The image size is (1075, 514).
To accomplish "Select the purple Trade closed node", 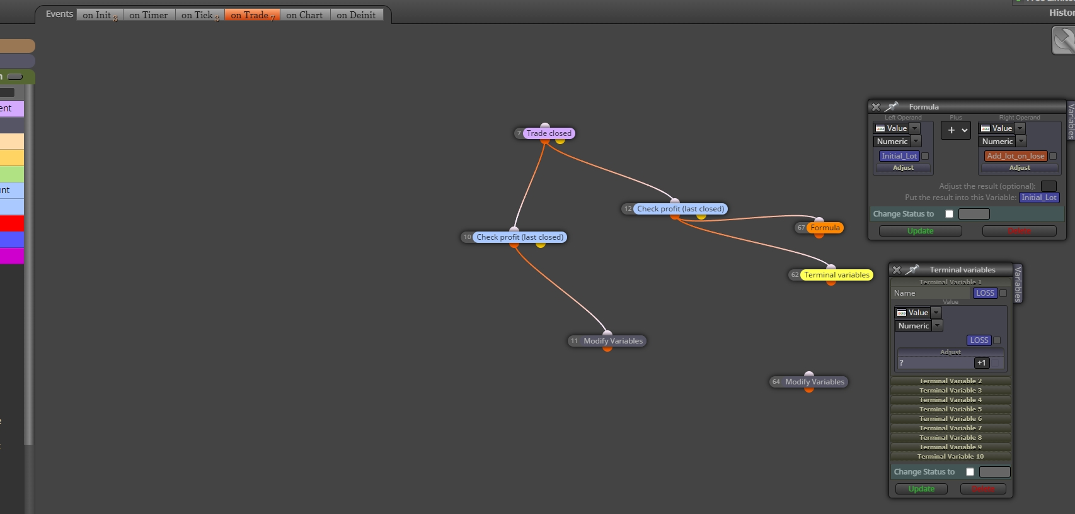I will (548, 133).
